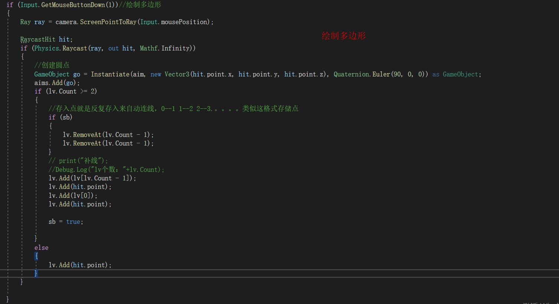The width and height of the screenshot is (559, 304).
Task: Place cursor on "Ray ray" declaration
Action: pos(32,22)
